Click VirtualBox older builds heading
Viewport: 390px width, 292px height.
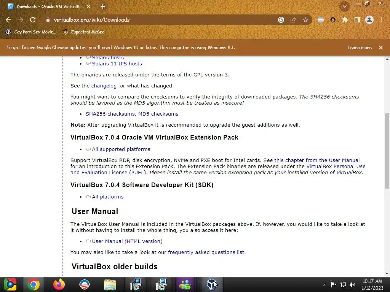[x=114, y=267]
